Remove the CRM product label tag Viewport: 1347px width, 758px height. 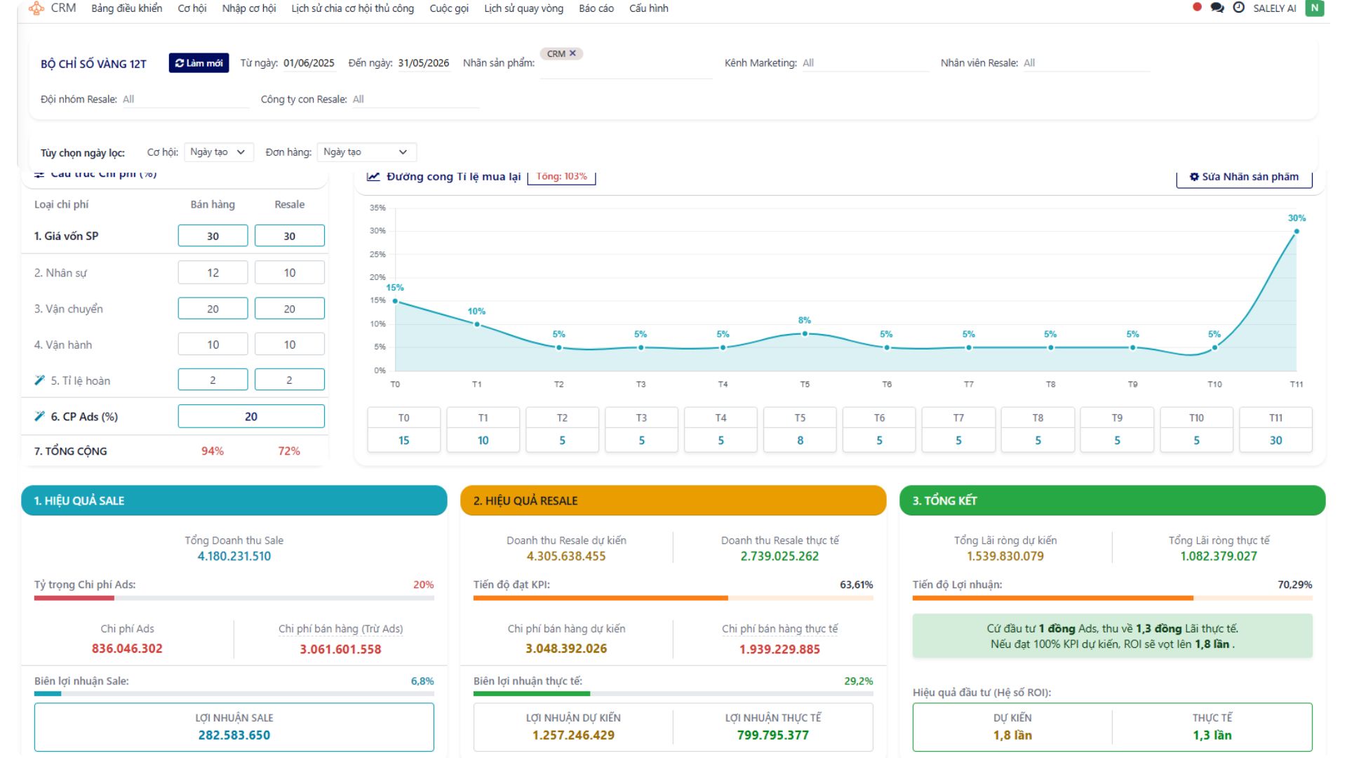tap(572, 53)
